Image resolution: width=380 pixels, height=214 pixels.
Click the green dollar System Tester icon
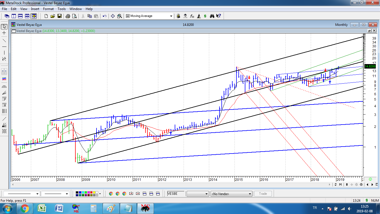[205, 16]
